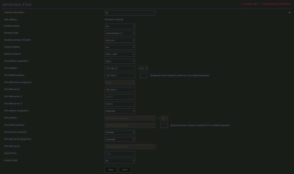Click the IPv4 address input field
This screenshot has height=174, width=294.
pos(120,68)
